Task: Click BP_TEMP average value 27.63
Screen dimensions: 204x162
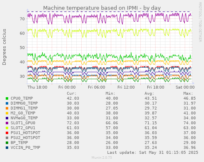Action: click(x=151, y=143)
